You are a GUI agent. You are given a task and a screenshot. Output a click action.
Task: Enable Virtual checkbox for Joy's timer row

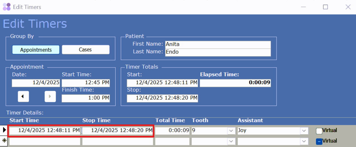pos(319,131)
